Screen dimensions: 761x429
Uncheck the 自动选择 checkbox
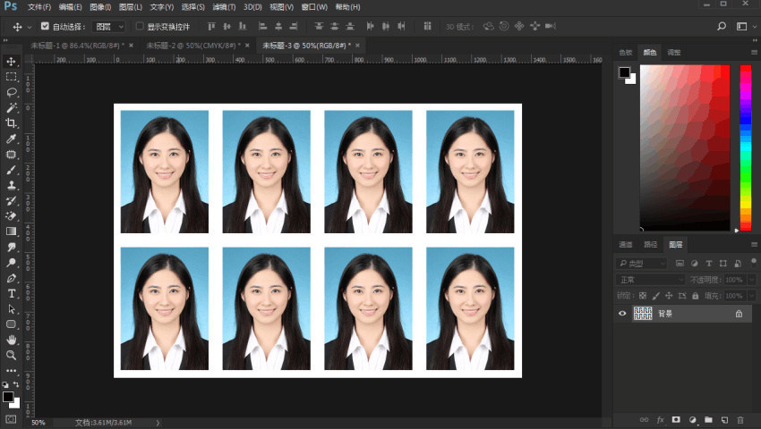pyautogui.click(x=46, y=27)
